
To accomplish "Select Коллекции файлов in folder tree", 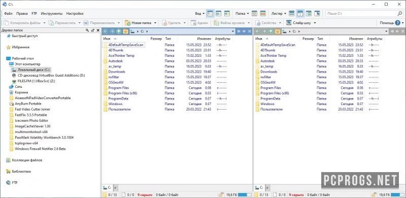I will 27,160.
